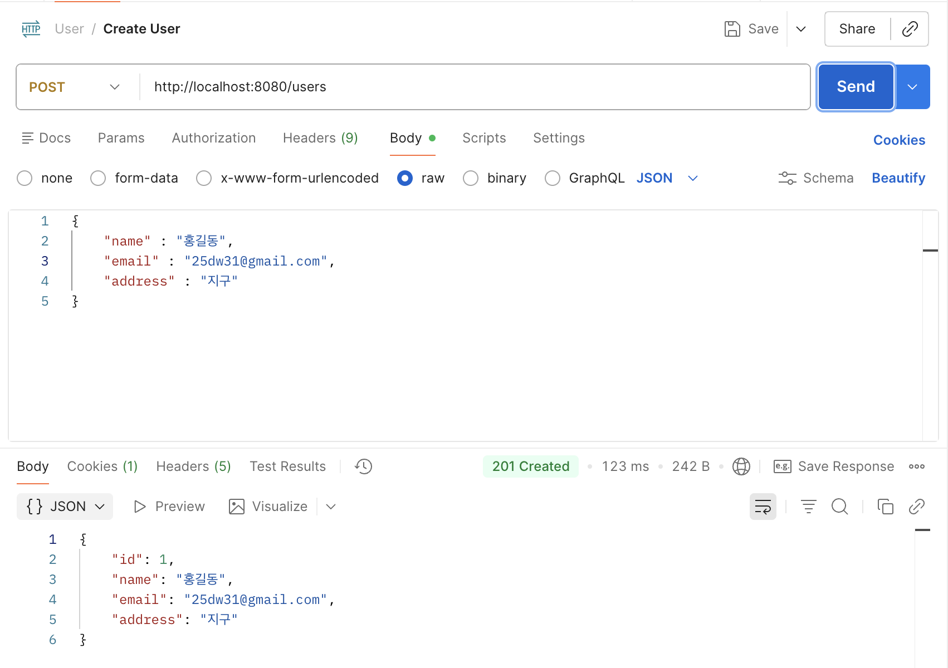Viewport: 948px width, 668px height.
Task: Copy the response body to clipboard
Action: click(885, 507)
